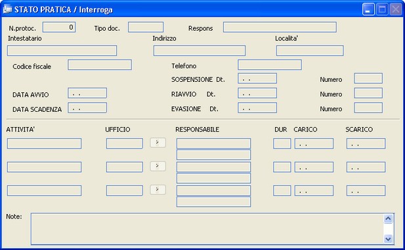Screen dimensions: 405x250
Task: Click the EVASIONE Dt. date field
Action: tap(257, 107)
